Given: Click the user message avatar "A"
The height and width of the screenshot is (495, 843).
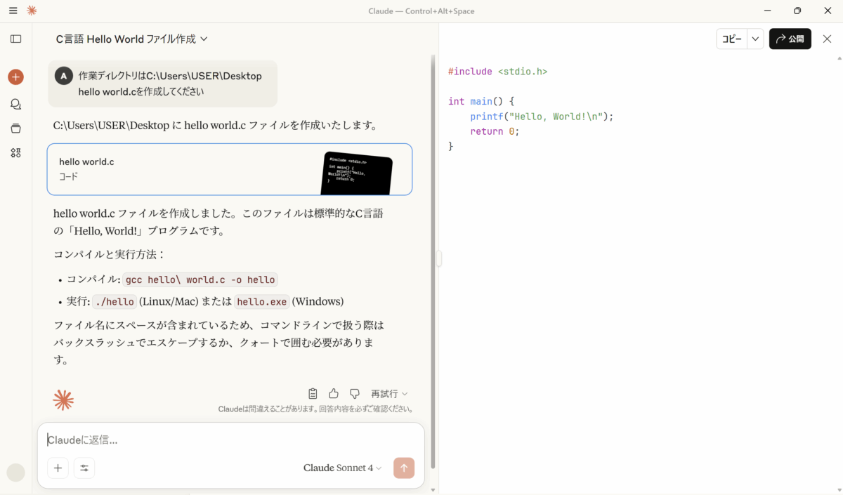Looking at the screenshot, I should pos(64,76).
